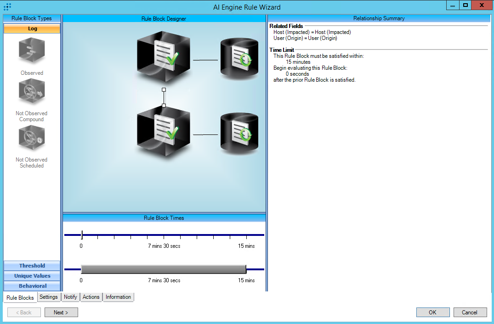Expand the Unique Values section
Screen dimensions: 494x324
click(32, 276)
